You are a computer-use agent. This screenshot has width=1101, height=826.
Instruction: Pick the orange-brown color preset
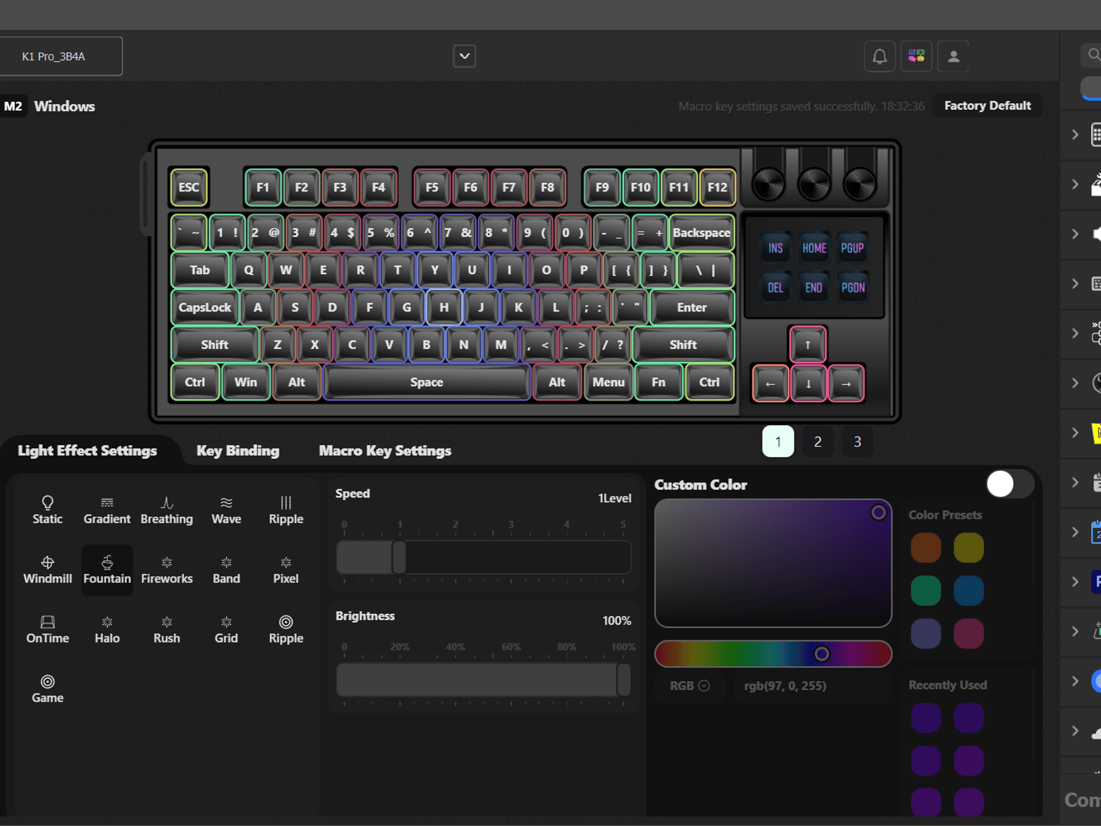pos(926,548)
